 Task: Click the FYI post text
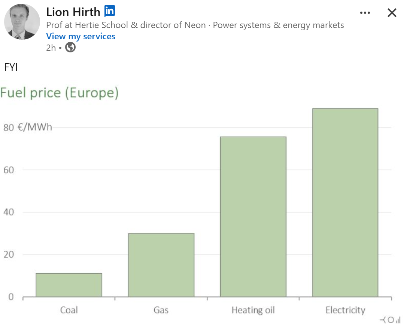11,67
